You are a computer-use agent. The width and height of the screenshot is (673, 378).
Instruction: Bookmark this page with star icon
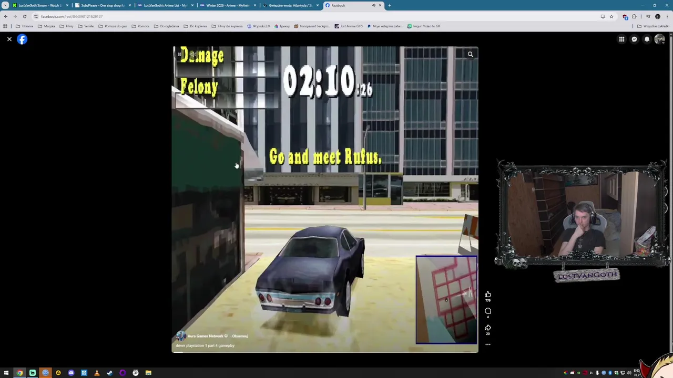611,16
